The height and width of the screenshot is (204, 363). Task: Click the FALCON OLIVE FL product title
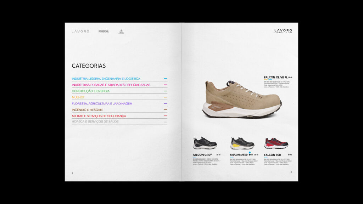point(275,77)
